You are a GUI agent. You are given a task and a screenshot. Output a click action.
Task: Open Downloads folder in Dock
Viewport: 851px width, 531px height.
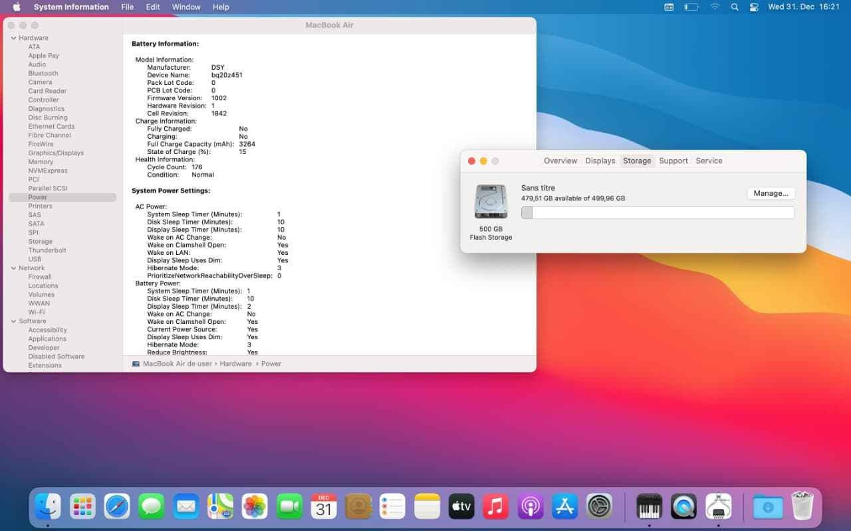[x=768, y=507]
